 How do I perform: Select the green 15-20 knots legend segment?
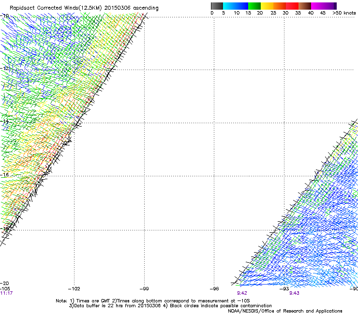(x=254, y=6)
